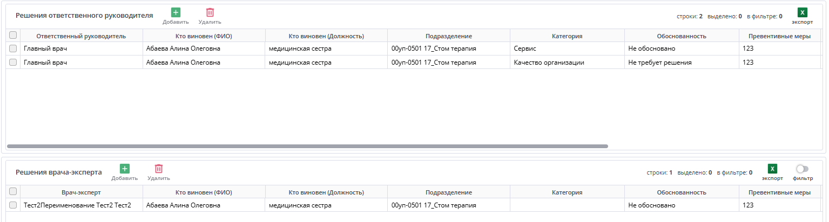
Task: Select all rows in руководителя decisions table
Action: pyautogui.click(x=13, y=36)
